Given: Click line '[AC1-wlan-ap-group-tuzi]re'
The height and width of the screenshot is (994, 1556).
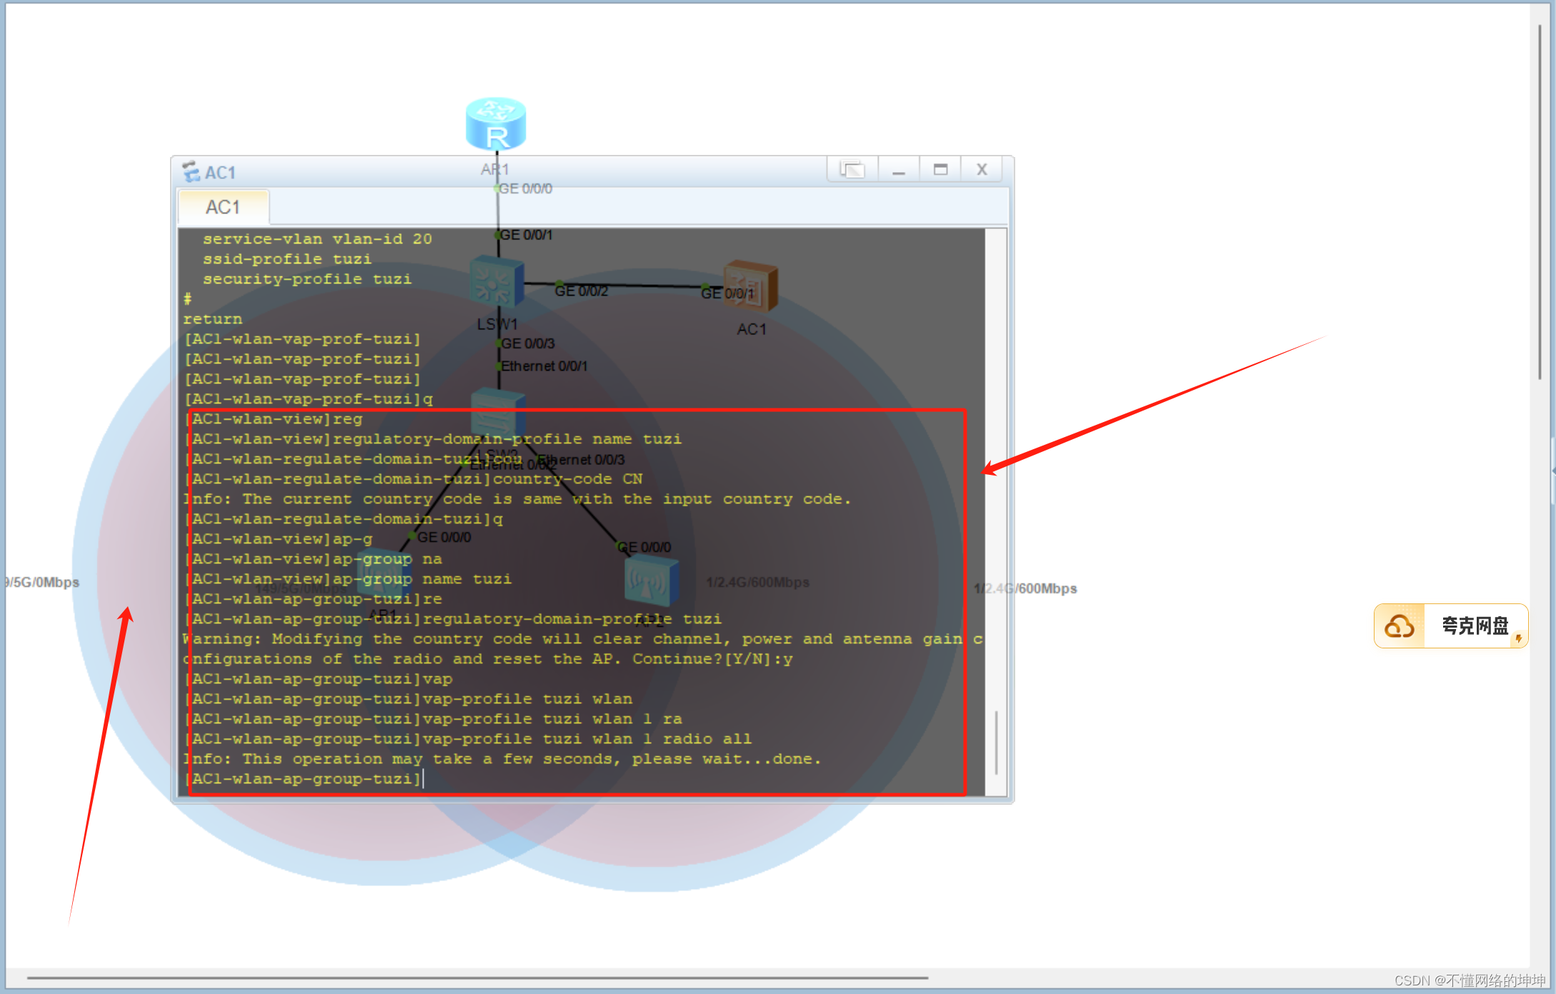Looking at the screenshot, I should [x=313, y=599].
